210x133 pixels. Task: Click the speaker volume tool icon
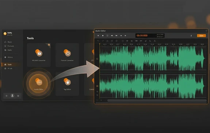127,41
